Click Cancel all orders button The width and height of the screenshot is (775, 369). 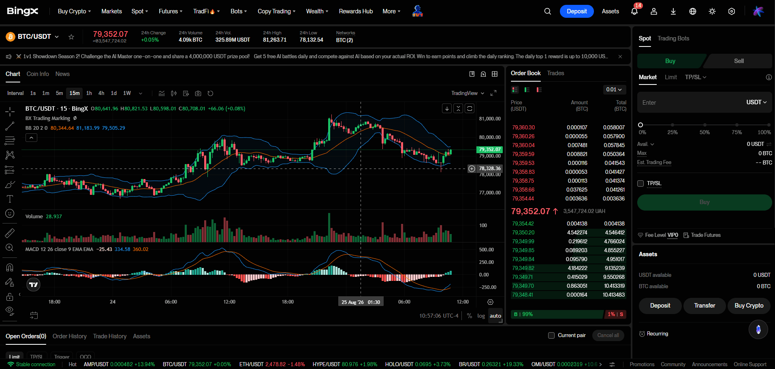[x=608, y=335]
